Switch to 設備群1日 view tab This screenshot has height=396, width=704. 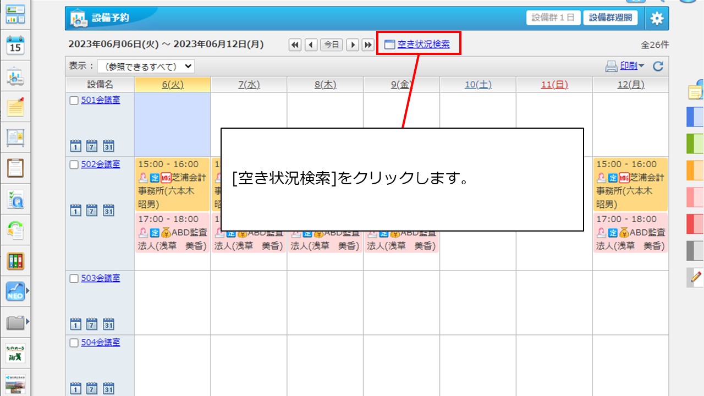553,18
